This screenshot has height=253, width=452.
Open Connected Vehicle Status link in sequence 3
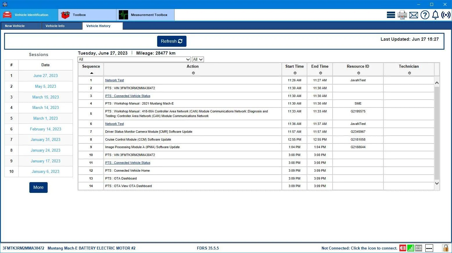click(128, 96)
